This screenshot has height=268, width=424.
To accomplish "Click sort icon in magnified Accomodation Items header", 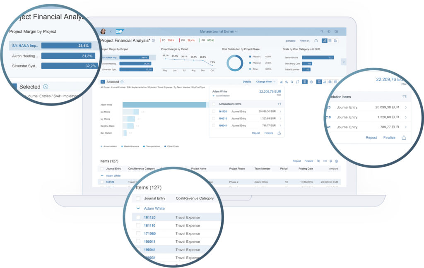I will point(404,97).
